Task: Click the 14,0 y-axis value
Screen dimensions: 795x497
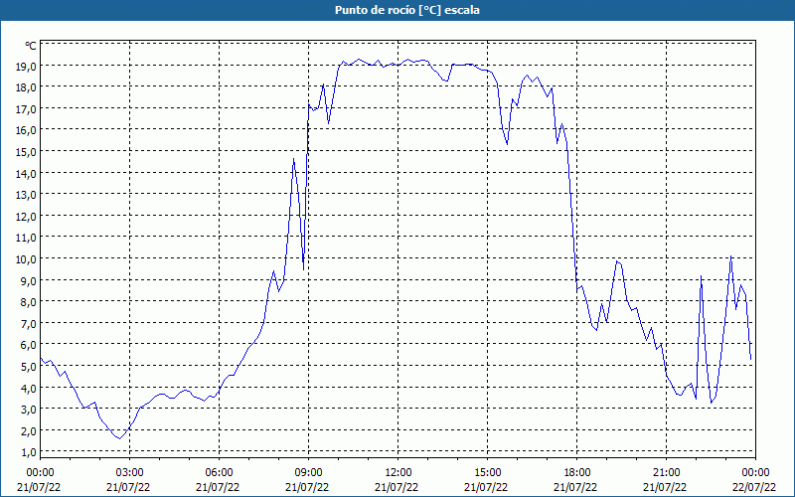Action: (x=27, y=173)
